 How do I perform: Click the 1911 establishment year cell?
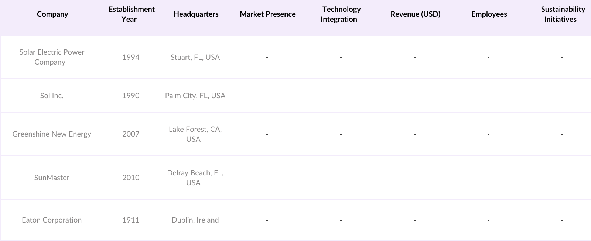tap(131, 220)
